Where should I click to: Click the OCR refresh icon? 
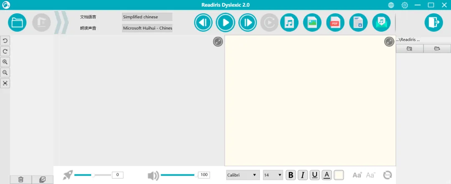[388, 175]
